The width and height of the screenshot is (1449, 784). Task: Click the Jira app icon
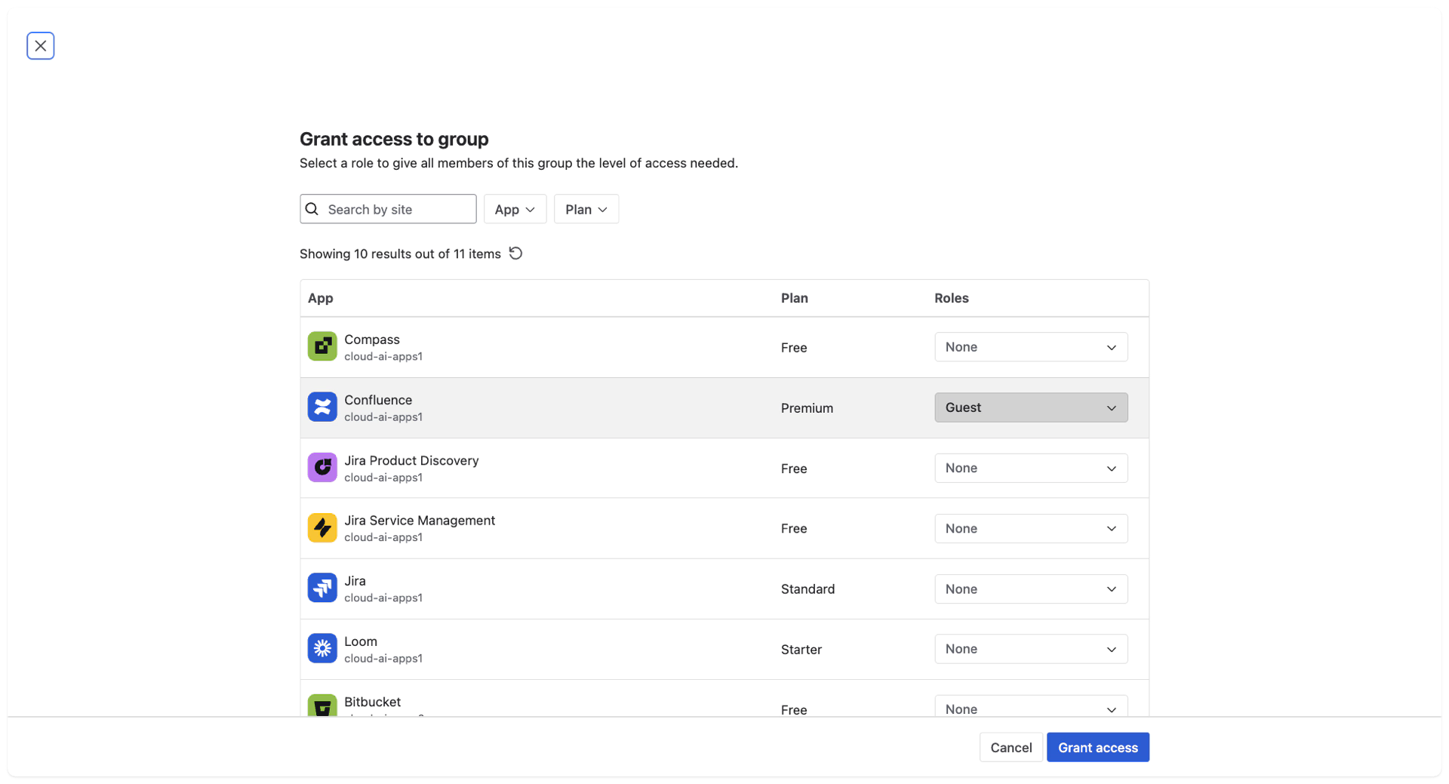[x=322, y=588]
